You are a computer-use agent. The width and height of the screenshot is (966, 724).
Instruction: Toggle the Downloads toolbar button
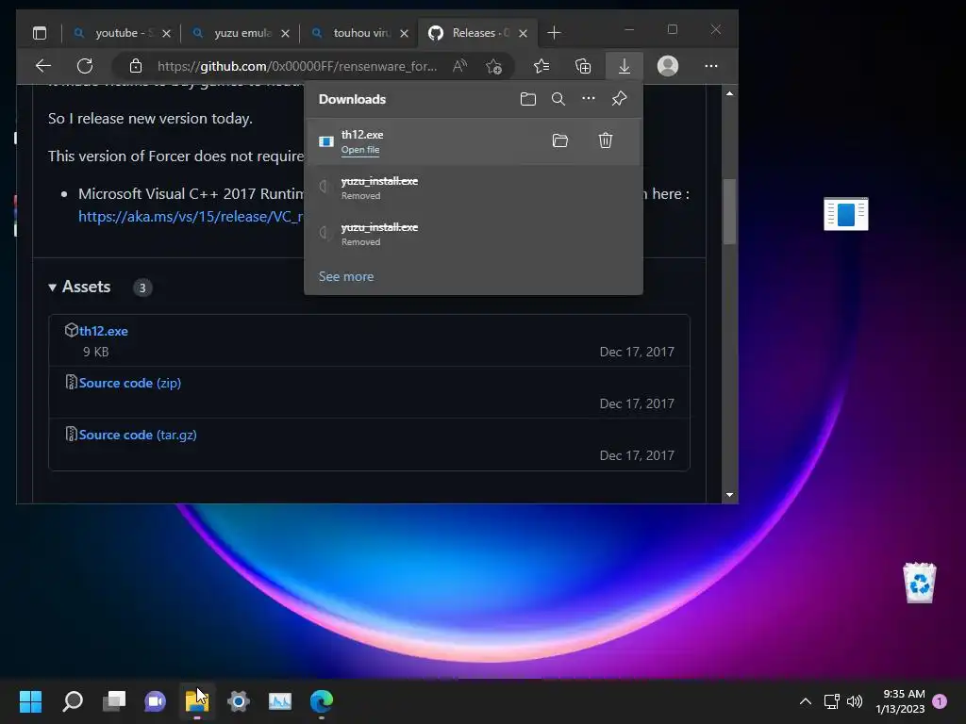pos(625,66)
